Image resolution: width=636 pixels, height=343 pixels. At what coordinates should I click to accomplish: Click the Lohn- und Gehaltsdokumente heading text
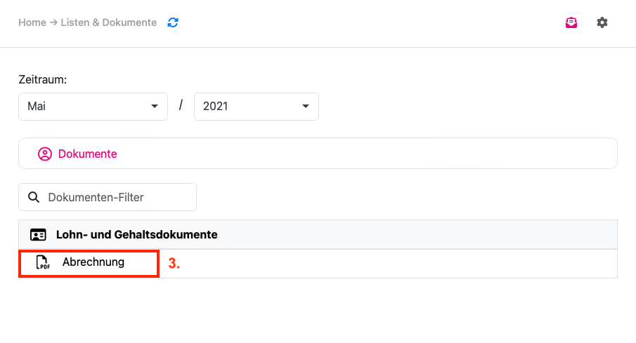[137, 235]
